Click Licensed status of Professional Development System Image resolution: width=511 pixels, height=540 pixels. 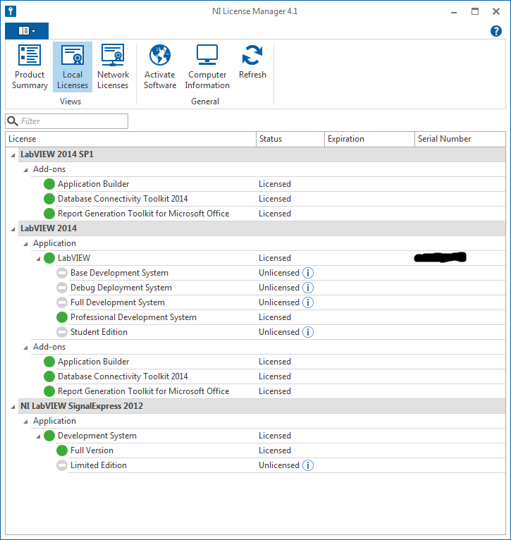coord(275,317)
